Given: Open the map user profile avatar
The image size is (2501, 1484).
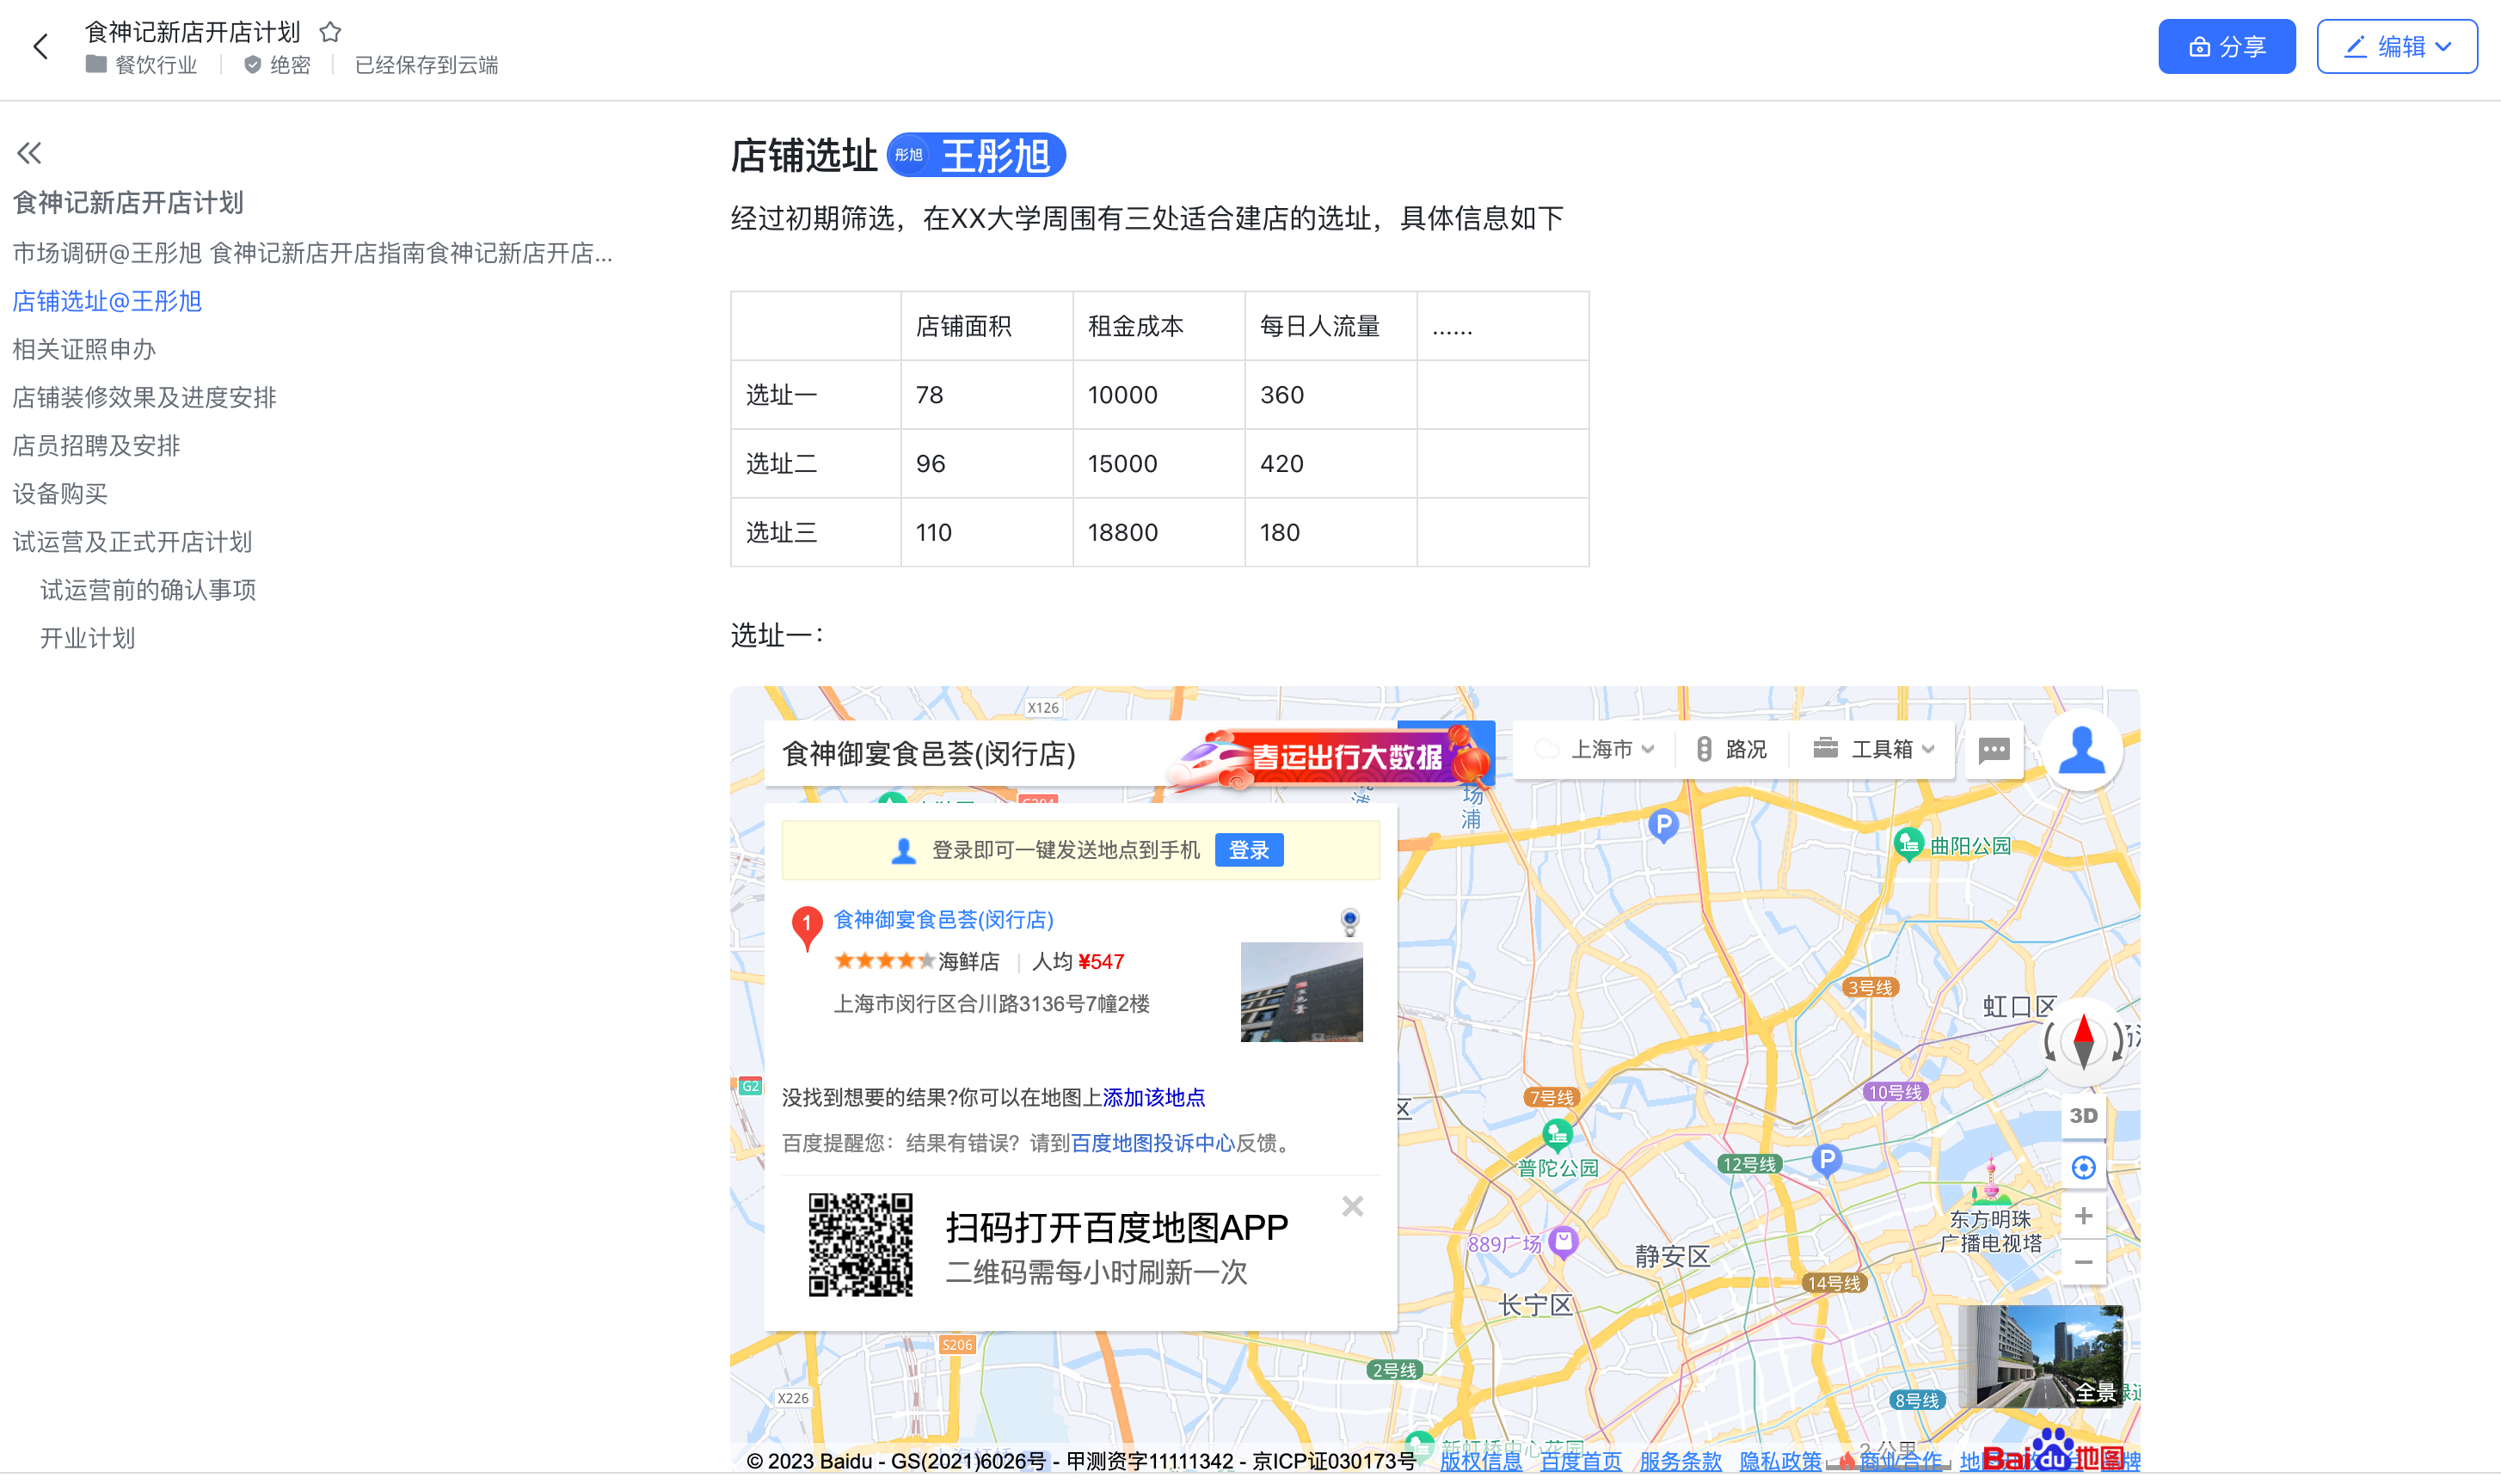Looking at the screenshot, I should click(x=2081, y=750).
